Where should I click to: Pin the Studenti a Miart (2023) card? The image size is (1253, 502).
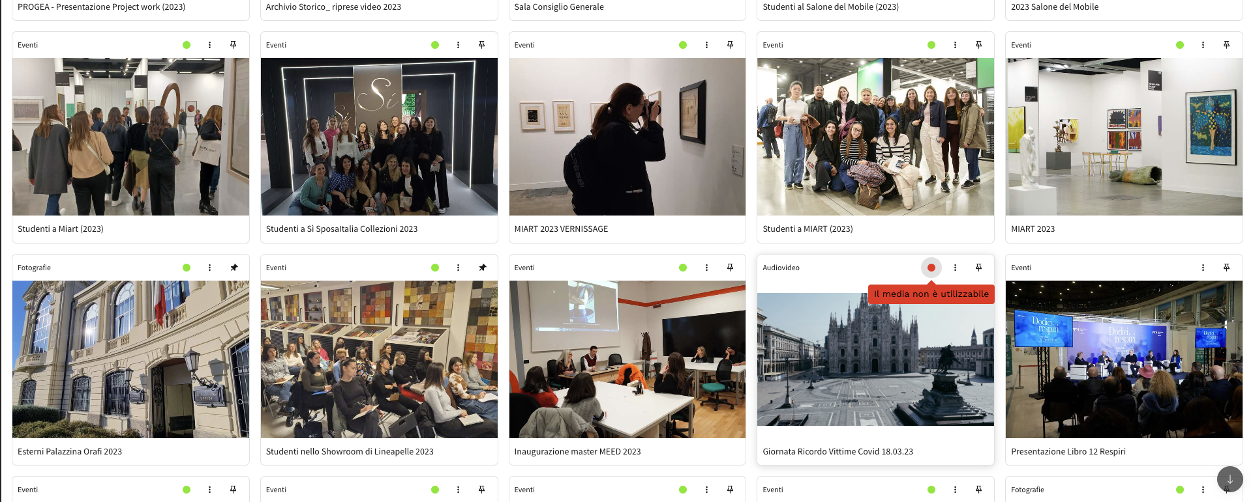pos(233,45)
